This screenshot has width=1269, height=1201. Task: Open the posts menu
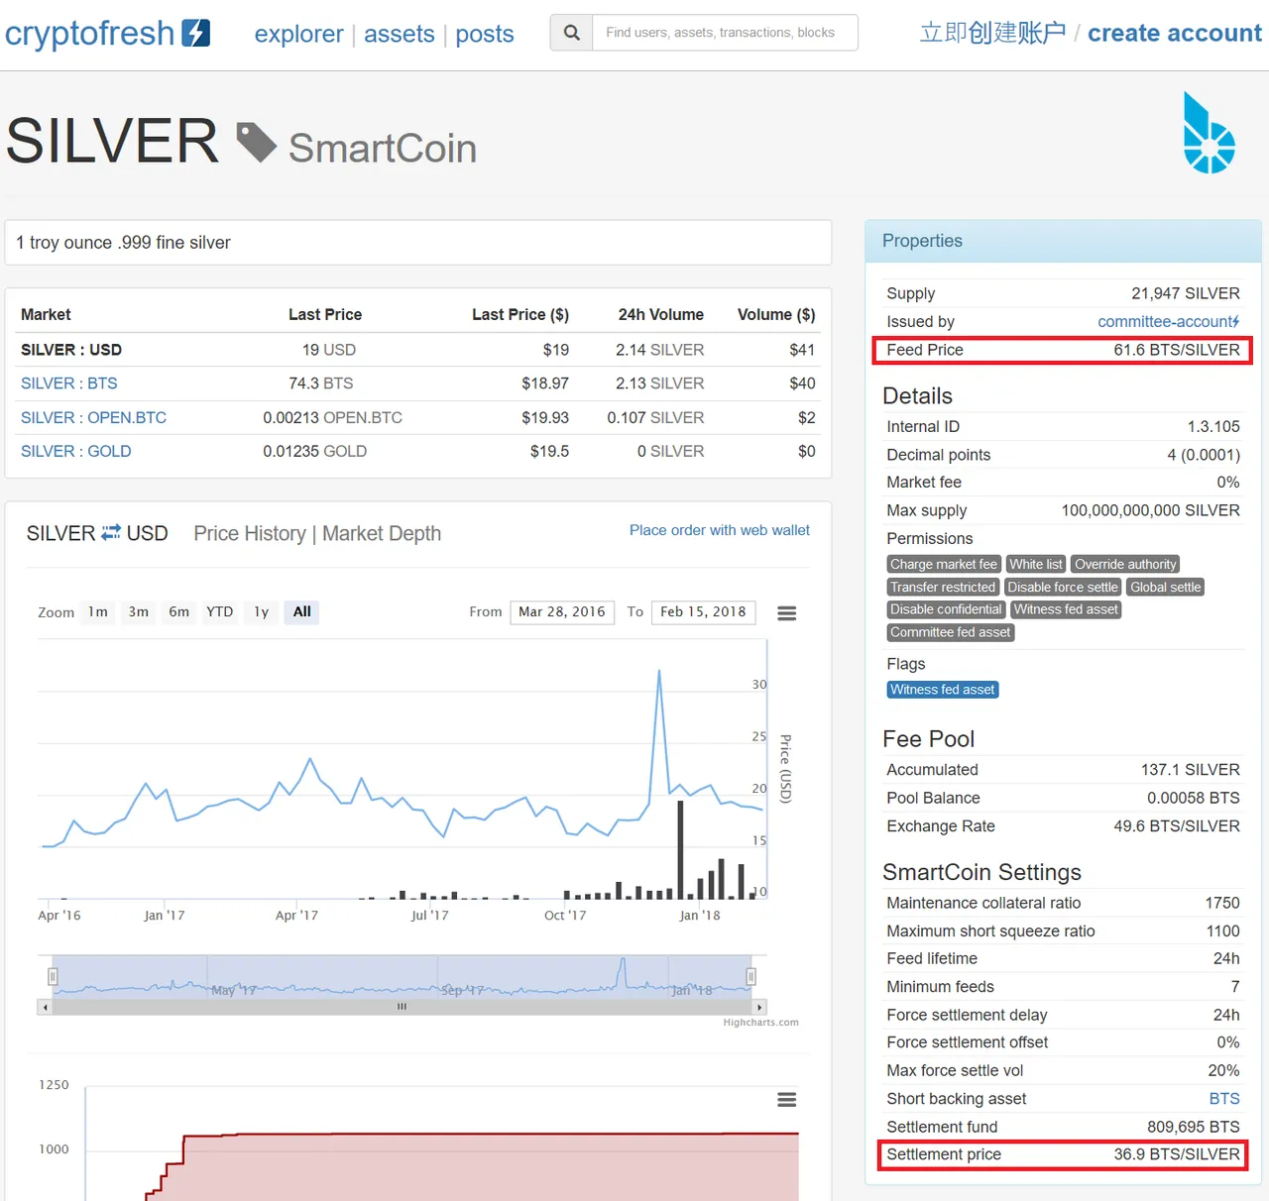point(485,34)
